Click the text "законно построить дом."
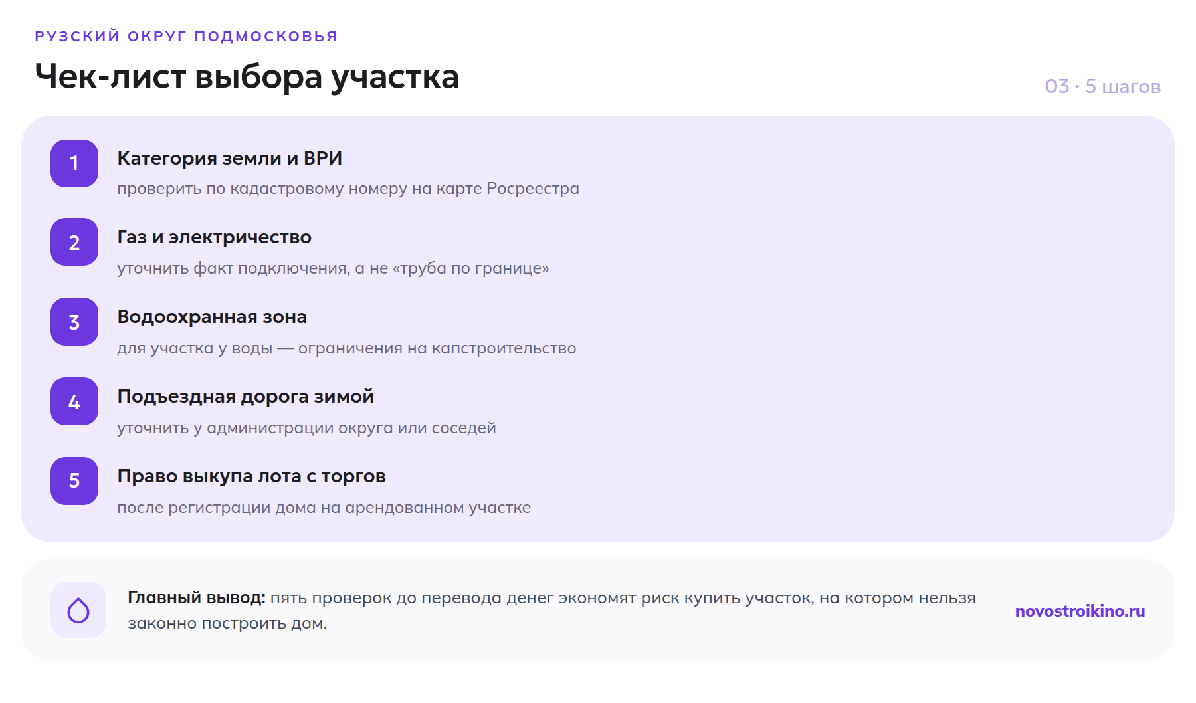Viewport: 1196px width, 703px height. (227, 623)
